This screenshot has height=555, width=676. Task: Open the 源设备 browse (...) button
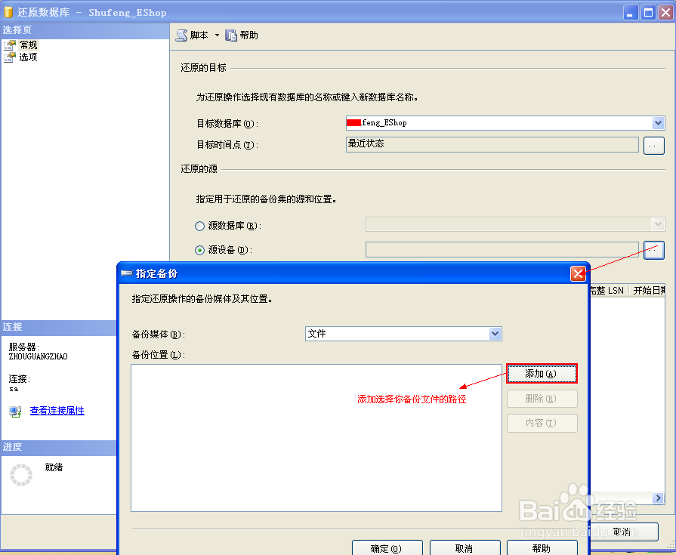point(653,250)
